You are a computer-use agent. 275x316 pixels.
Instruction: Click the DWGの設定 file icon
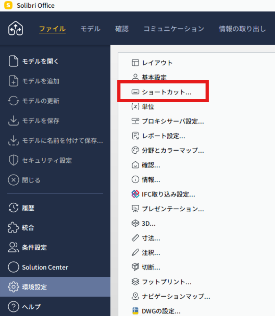135,311
